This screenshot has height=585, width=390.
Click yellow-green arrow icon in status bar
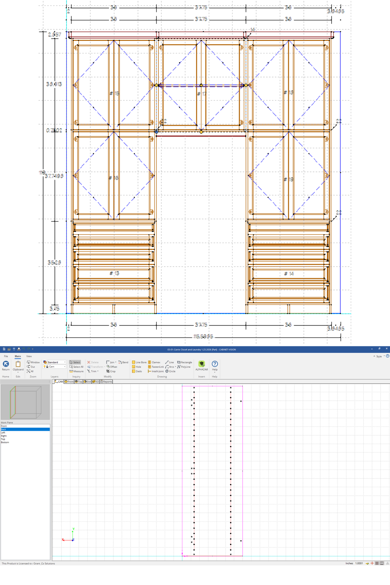coord(367,563)
